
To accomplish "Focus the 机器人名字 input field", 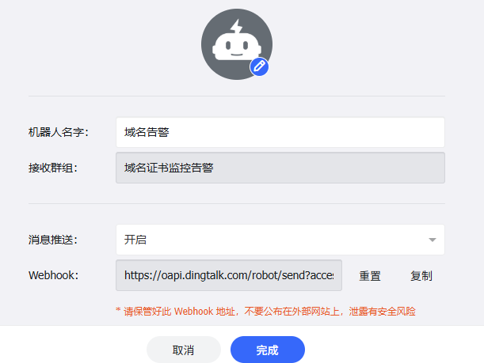I will coord(280,132).
